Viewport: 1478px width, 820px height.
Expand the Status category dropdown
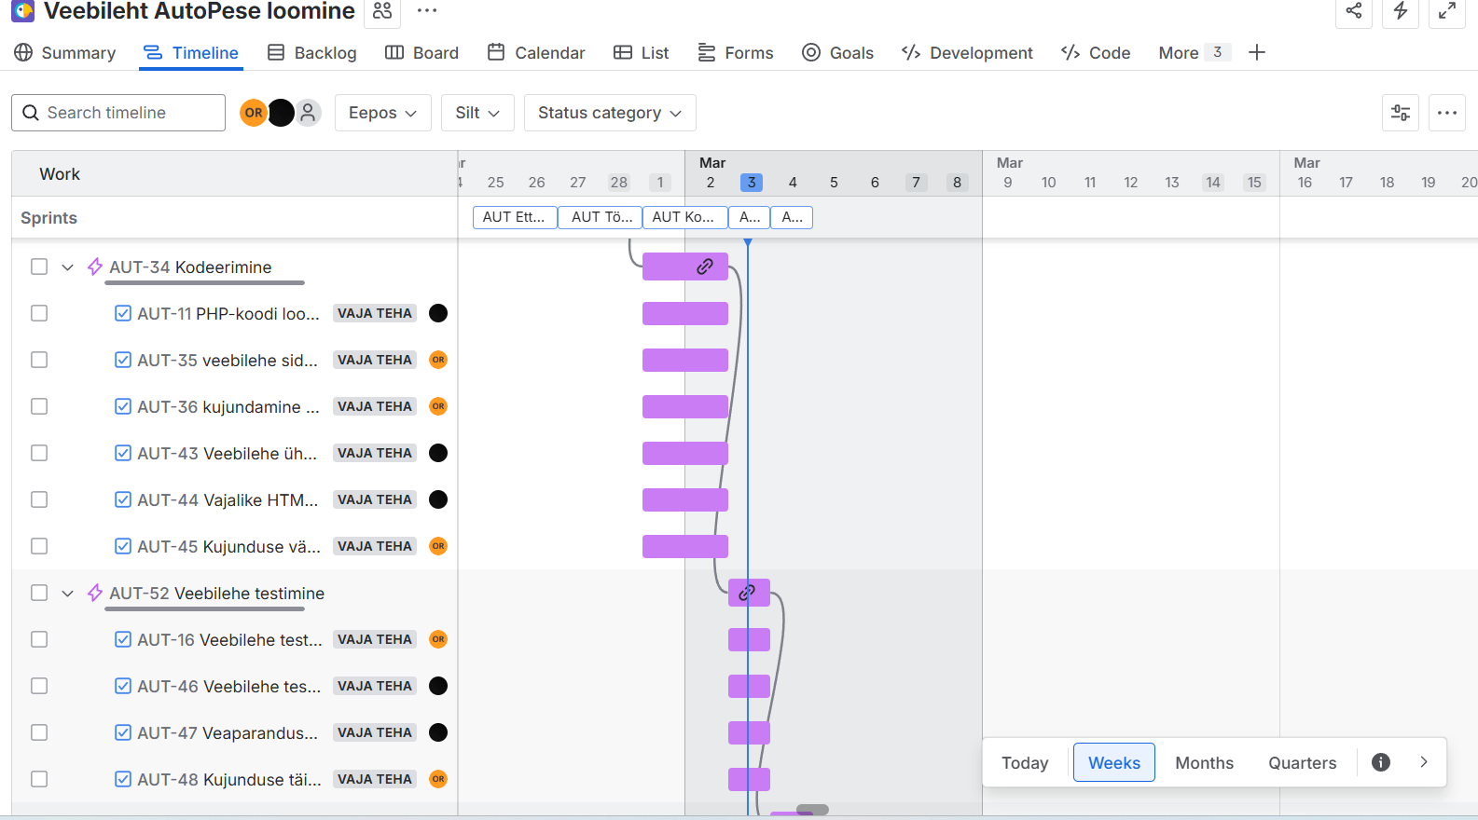[x=609, y=113]
